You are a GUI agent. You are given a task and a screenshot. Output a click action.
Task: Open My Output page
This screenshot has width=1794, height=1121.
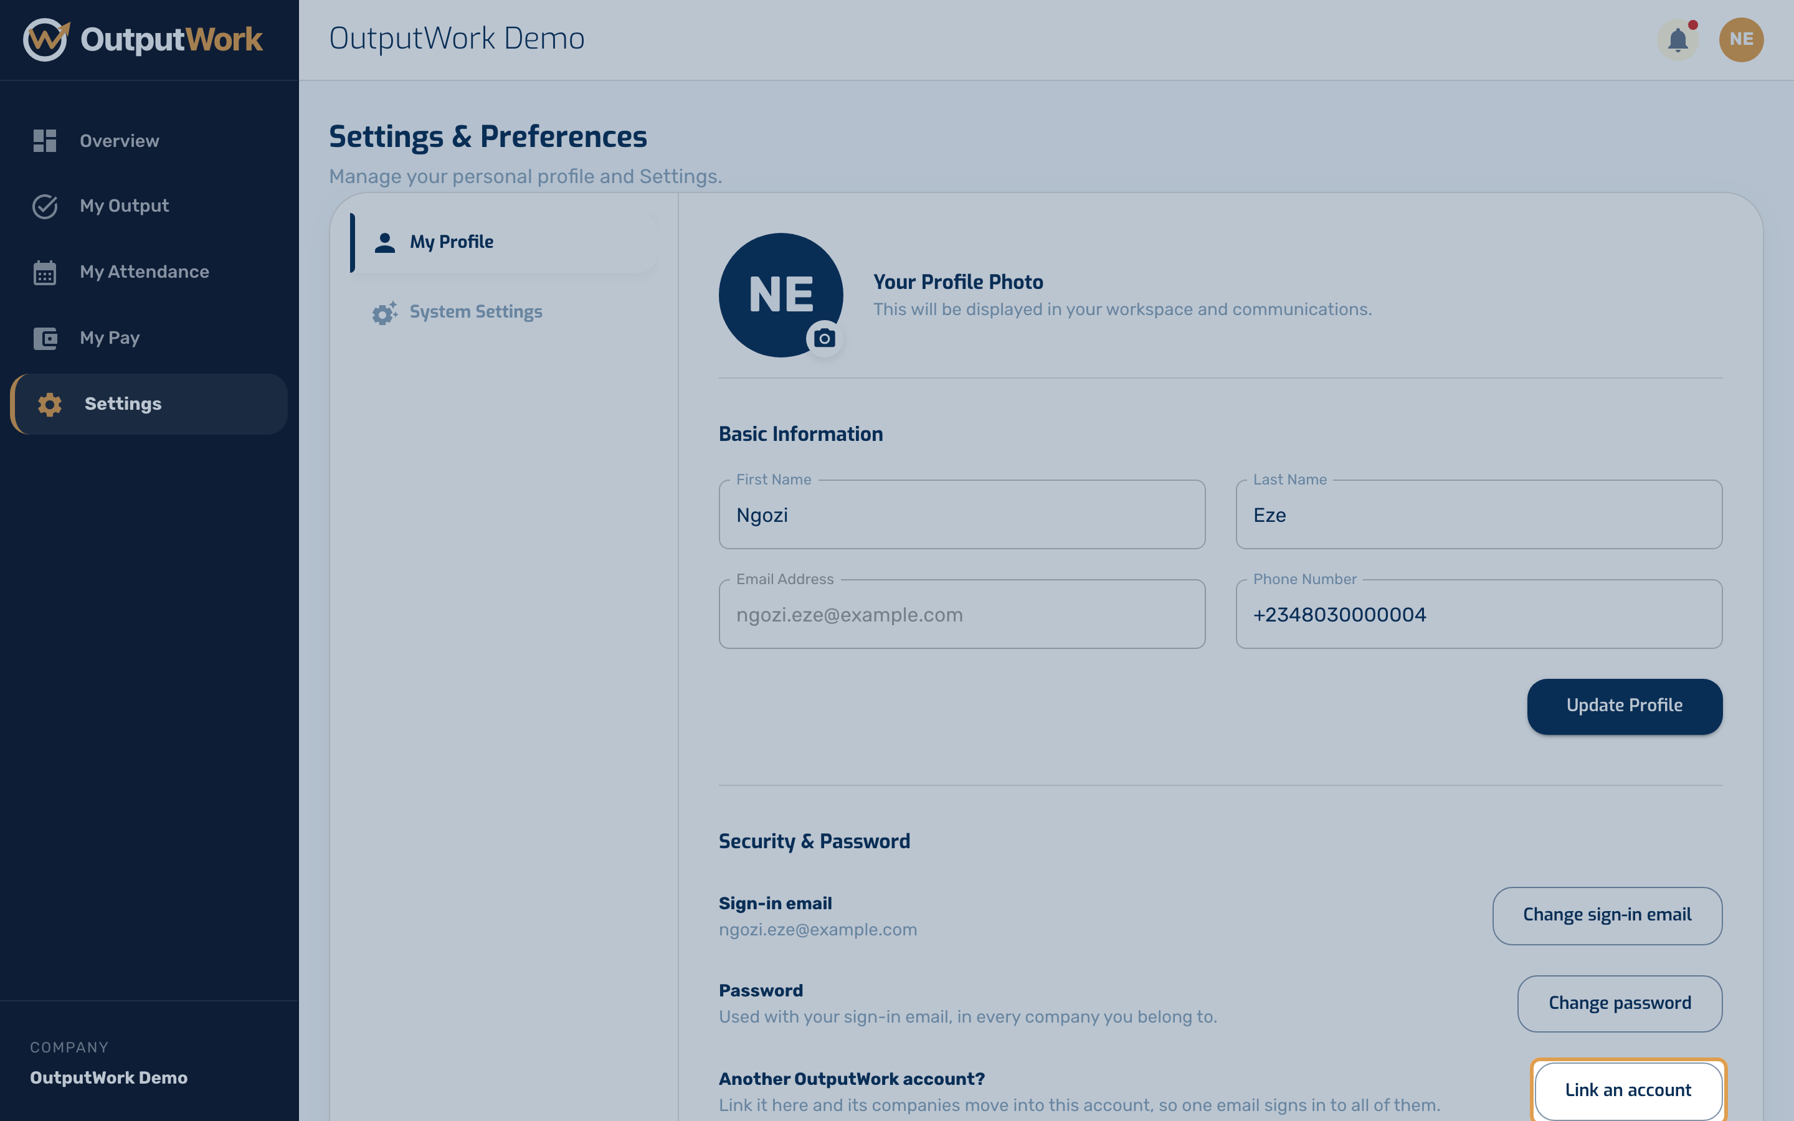click(x=148, y=206)
